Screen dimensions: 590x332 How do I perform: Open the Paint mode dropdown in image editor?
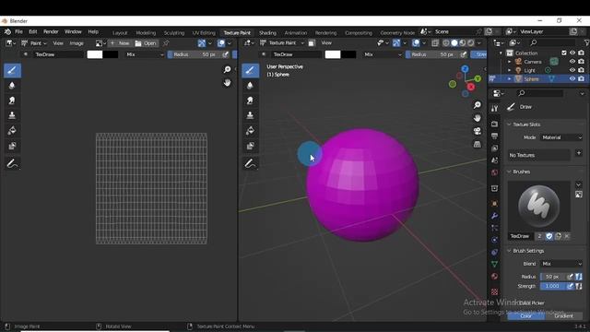click(x=34, y=43)
